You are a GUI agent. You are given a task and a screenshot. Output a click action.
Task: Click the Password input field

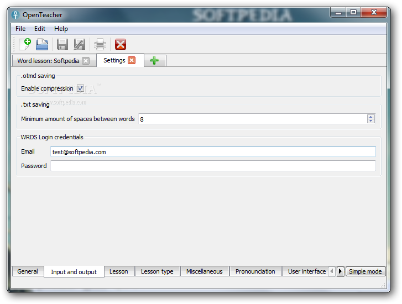(x=213, y=166)
